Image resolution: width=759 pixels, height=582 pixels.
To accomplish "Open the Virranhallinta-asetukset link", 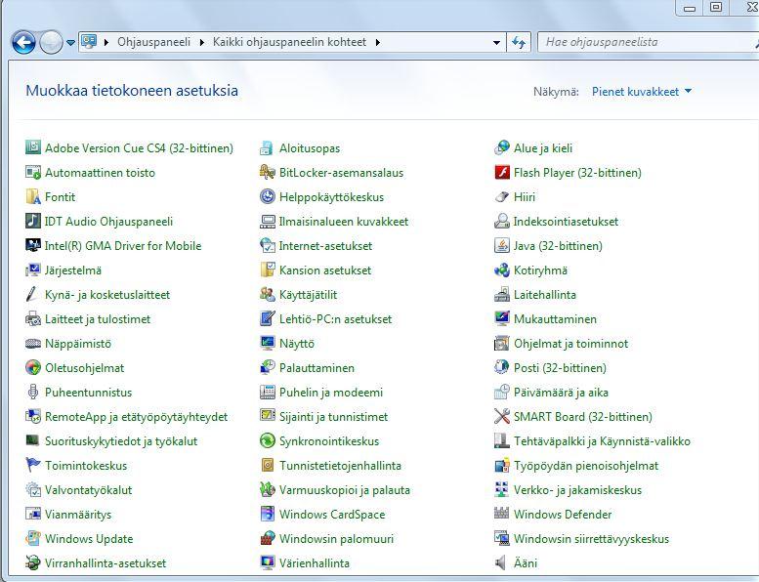I will point(105,562).
